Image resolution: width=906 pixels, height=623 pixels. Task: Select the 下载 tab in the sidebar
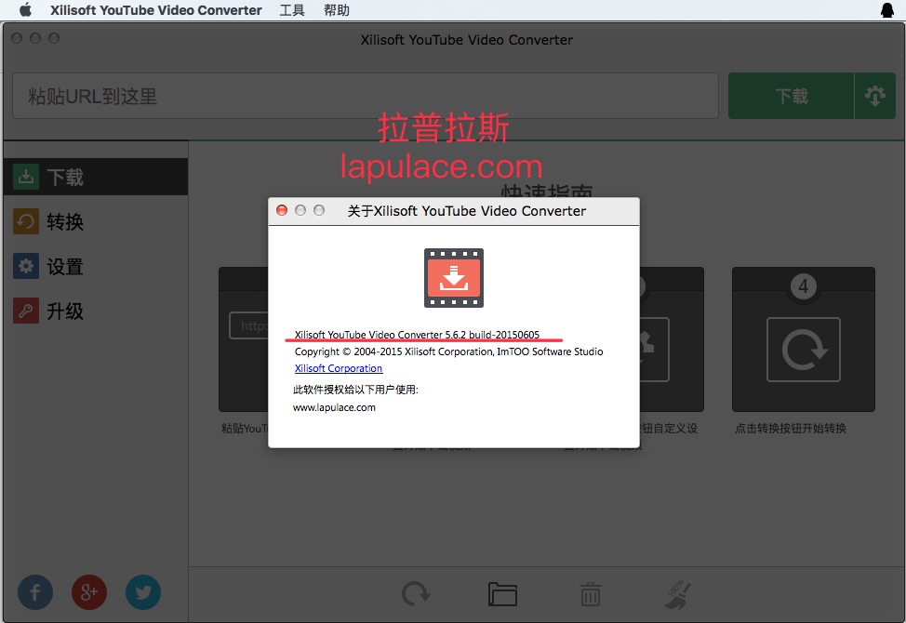pos(96,177)
